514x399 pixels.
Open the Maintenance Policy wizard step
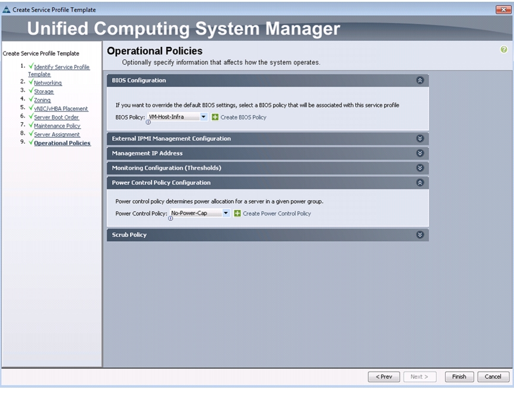coord(57,125)
